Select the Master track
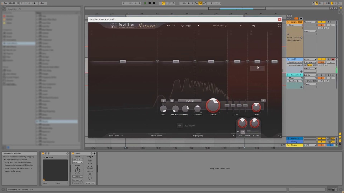Image resolution: width=344 pixels, height=193 pixels. pyautogui.click(x=295, y=145)
